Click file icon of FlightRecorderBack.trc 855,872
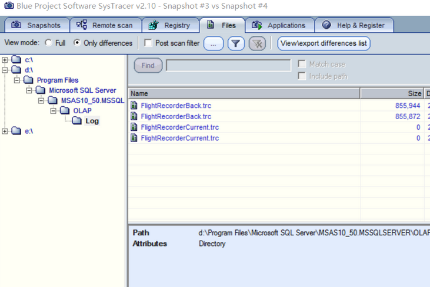Viewport: 430px width, 287px height. (134, 116)
